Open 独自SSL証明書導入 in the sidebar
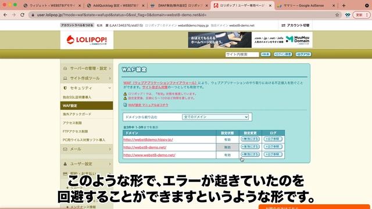 (x=77, y=97)
